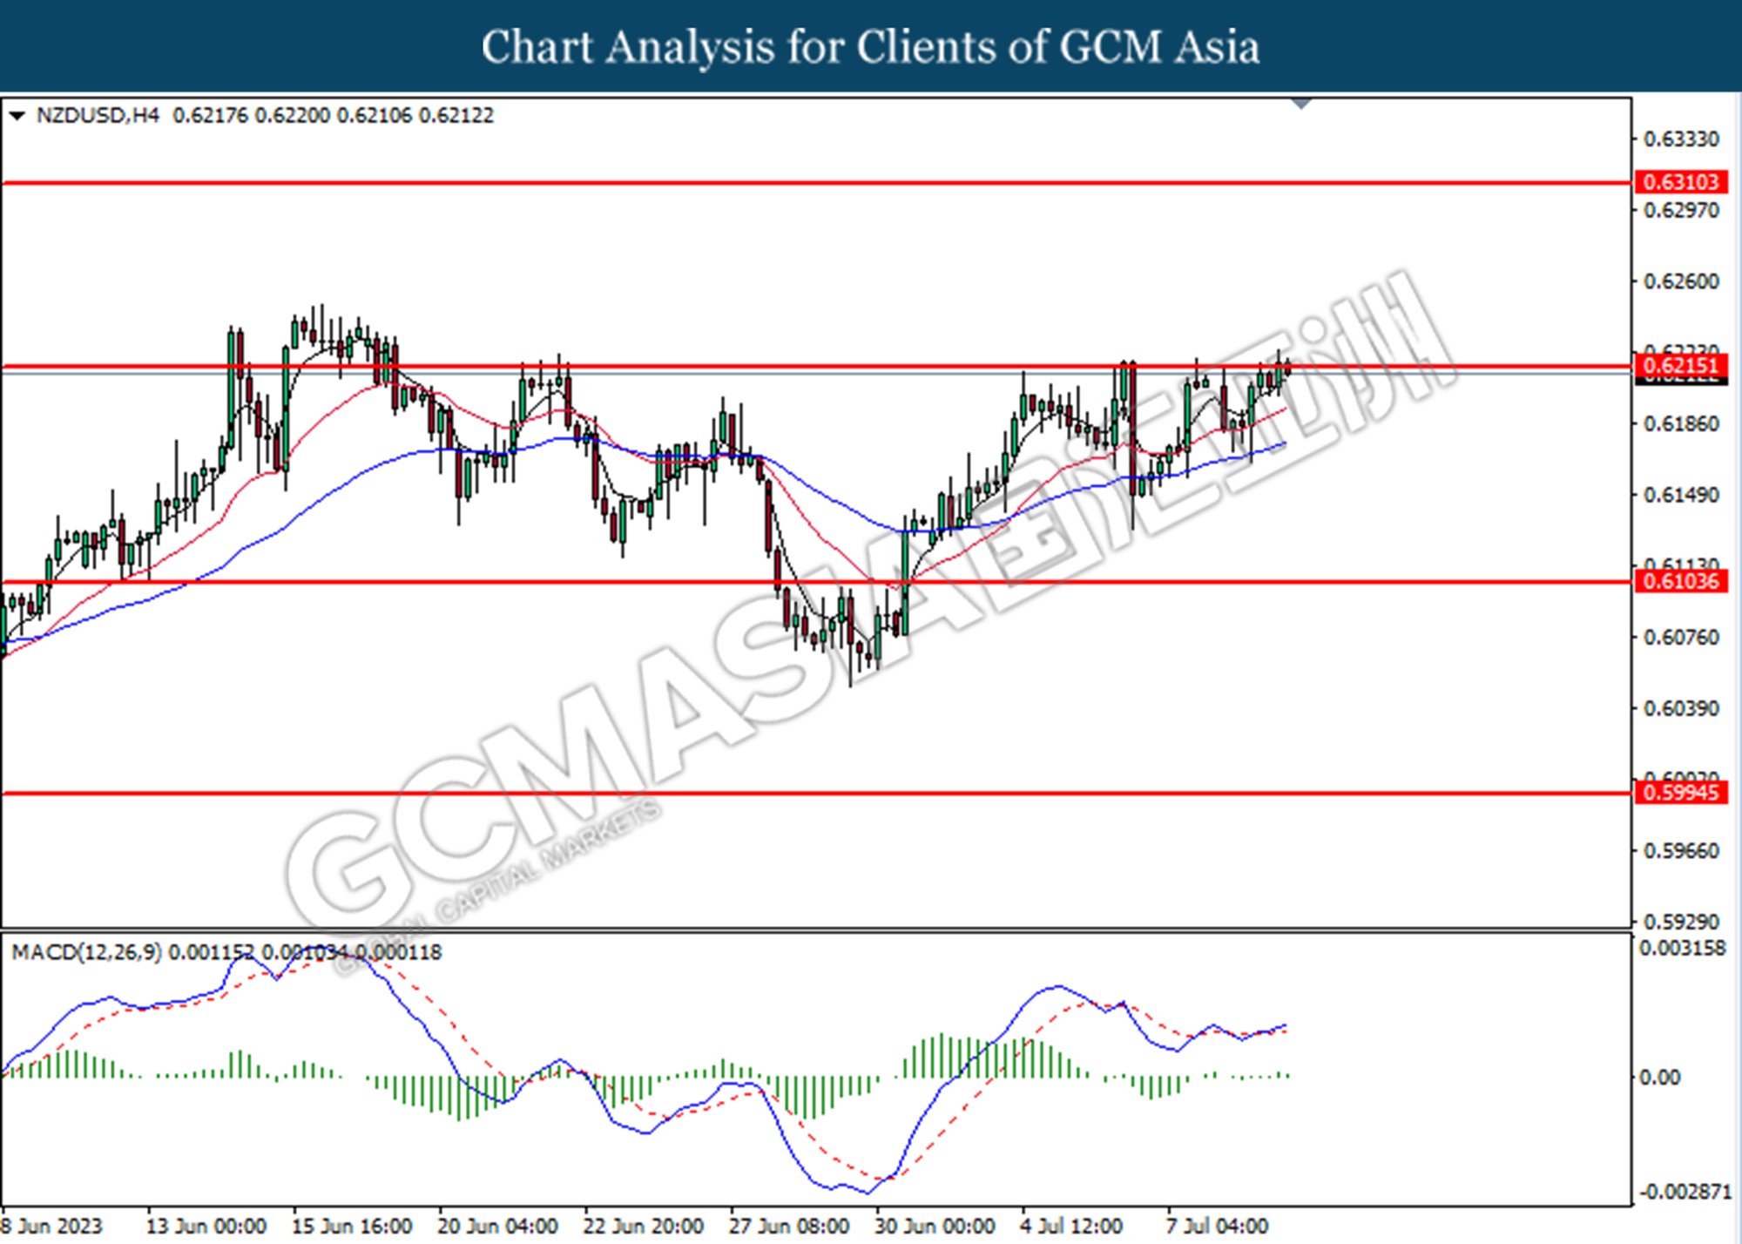This screenshot has width=1742, height=1244.
Task: Click the 0.003158 MACD scale value
Action: point(1682,949)
